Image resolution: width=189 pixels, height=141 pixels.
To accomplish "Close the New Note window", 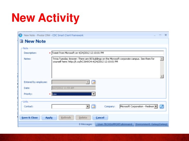I will [166, 35].
